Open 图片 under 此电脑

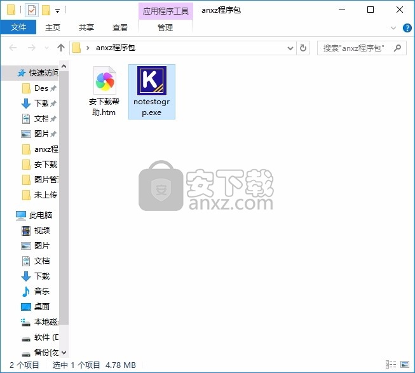[x=34, y=246]
